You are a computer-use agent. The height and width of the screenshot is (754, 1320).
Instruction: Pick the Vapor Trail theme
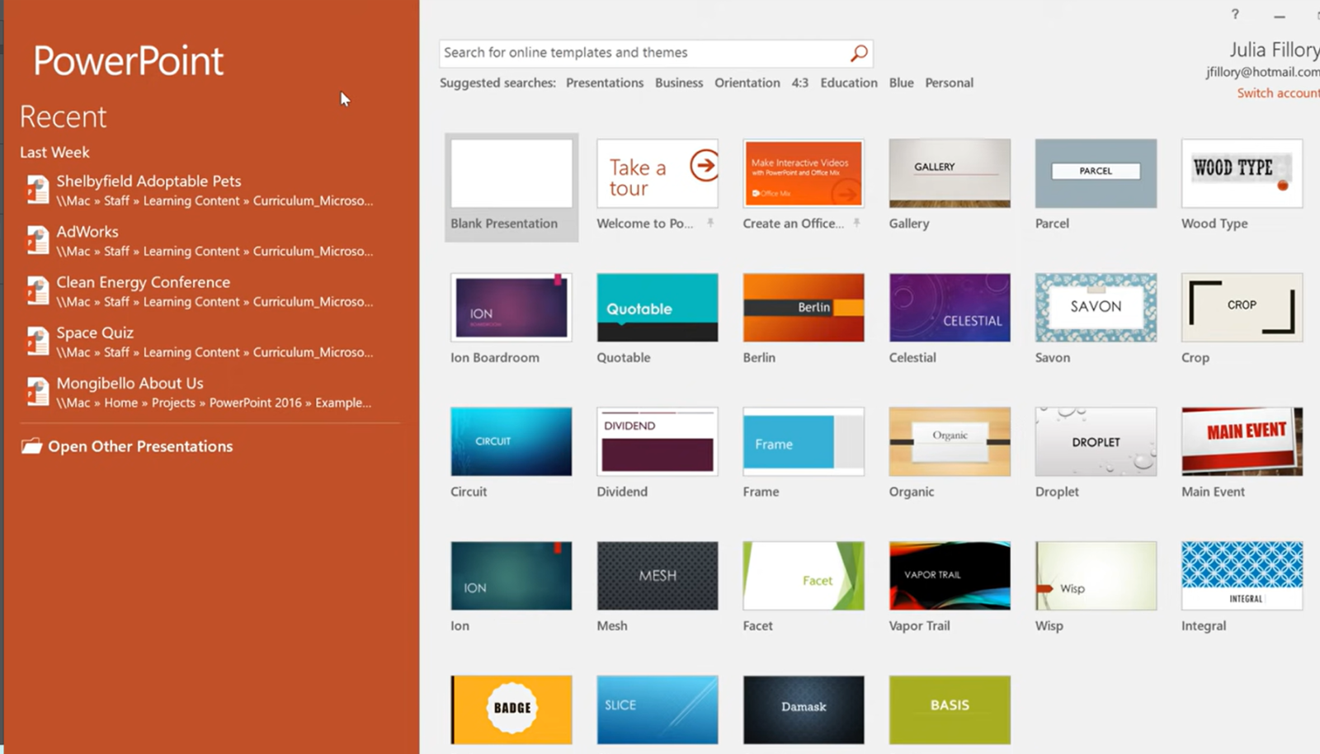pyautogui.click(x=949, y=576)
